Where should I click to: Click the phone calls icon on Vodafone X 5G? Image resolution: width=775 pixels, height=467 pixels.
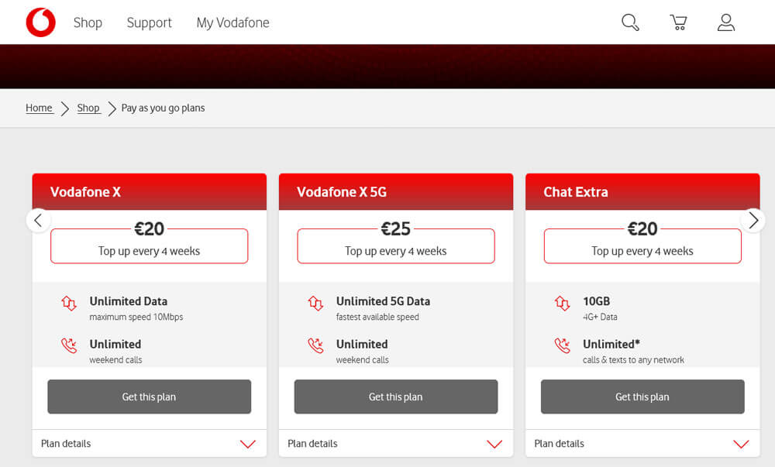tap(315, 345)
